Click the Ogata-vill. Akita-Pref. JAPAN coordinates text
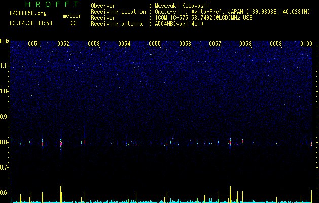This screenshot has height=203, width=319. coord(232,12)
